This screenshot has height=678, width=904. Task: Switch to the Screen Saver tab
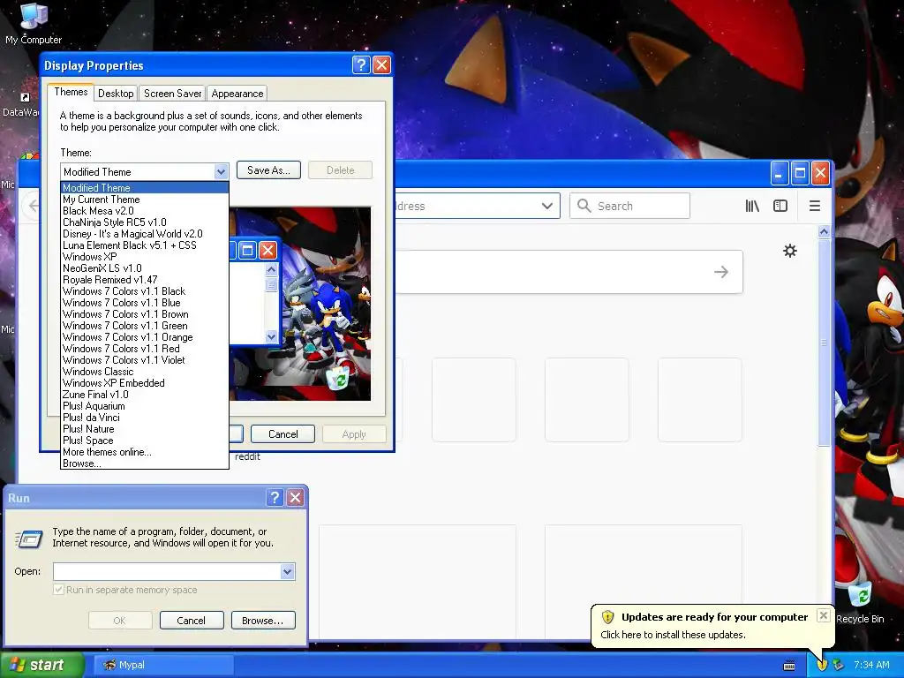pyautogui.click(x=172, y=94)
